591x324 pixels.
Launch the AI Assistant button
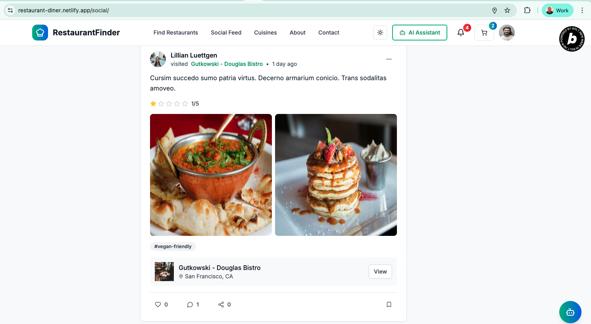pos(420,33)
